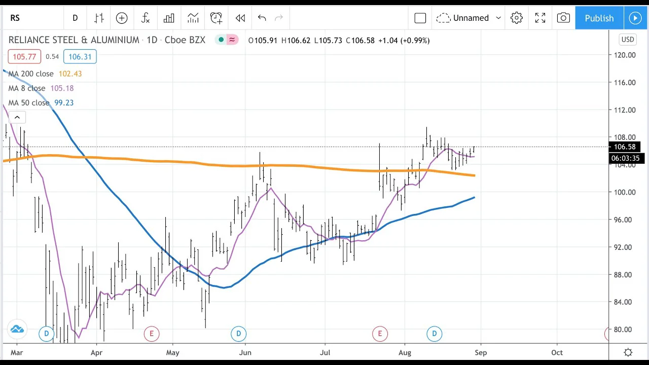Collapse the indicator legend with the chevron

point(17,118)
